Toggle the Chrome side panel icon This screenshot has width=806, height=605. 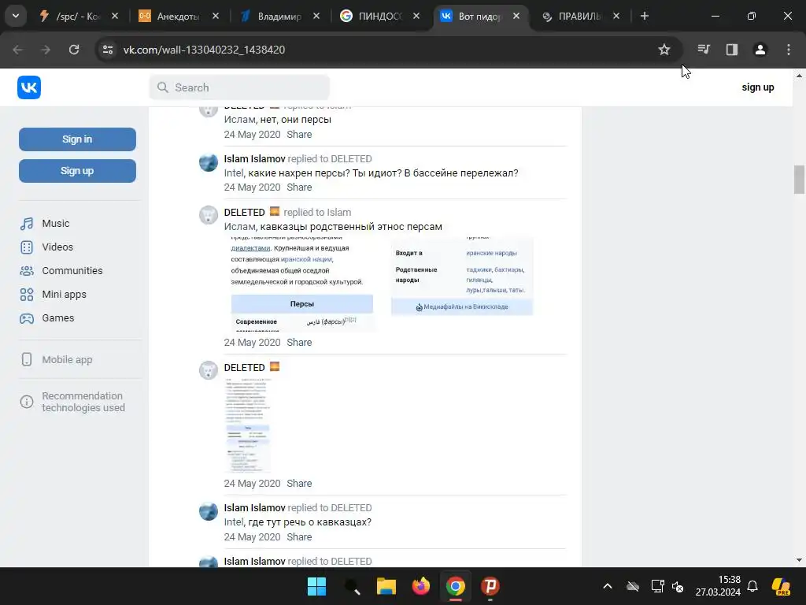(x=732, y=50)
